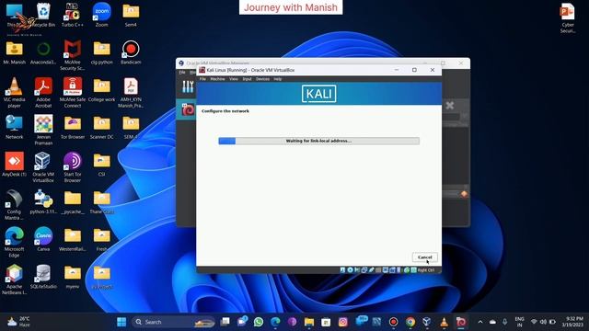Open the weather widget showing 26°C

coord(18,322)
